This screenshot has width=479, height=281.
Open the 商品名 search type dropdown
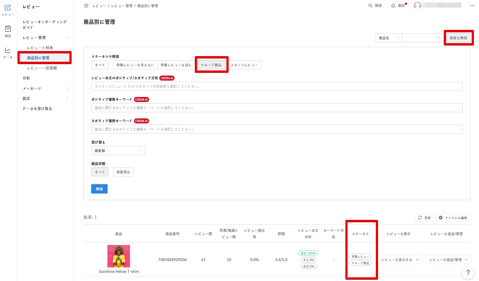[x=389, y=38]
